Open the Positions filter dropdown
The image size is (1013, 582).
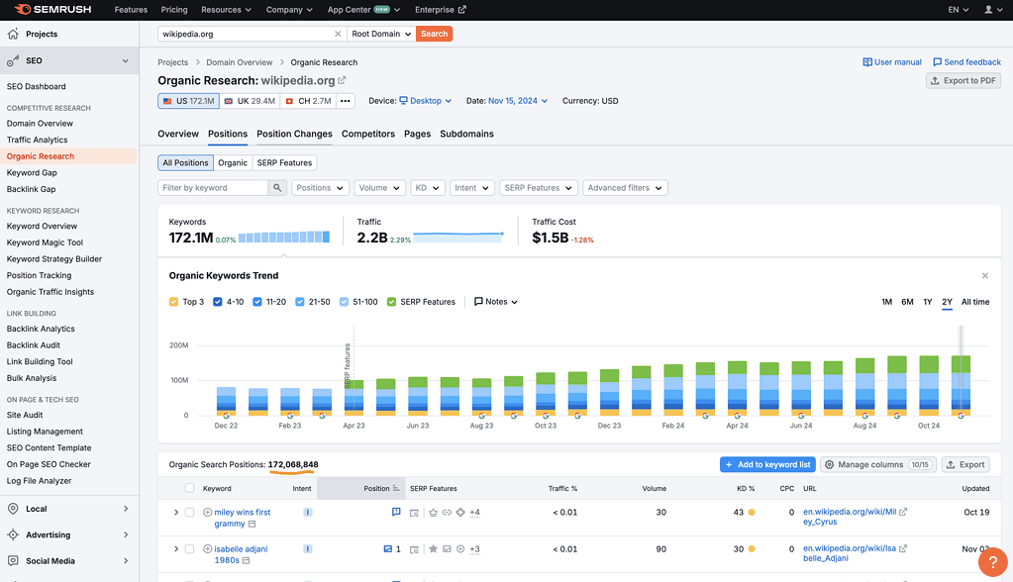tap(320, 188)
